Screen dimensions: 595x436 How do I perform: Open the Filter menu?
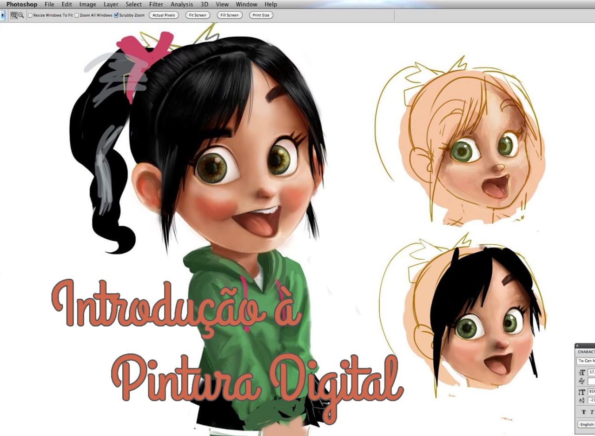(156, 4)
